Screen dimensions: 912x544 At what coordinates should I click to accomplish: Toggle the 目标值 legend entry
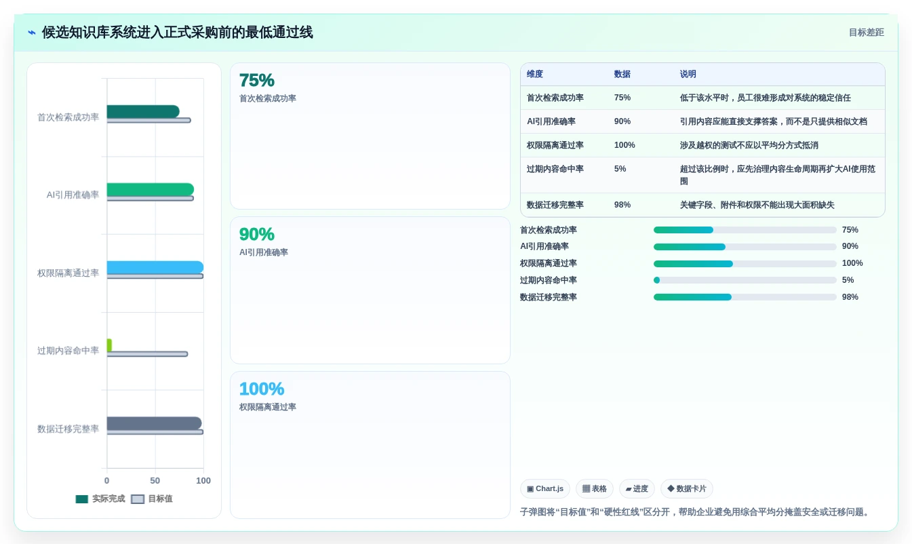(152, 499)
